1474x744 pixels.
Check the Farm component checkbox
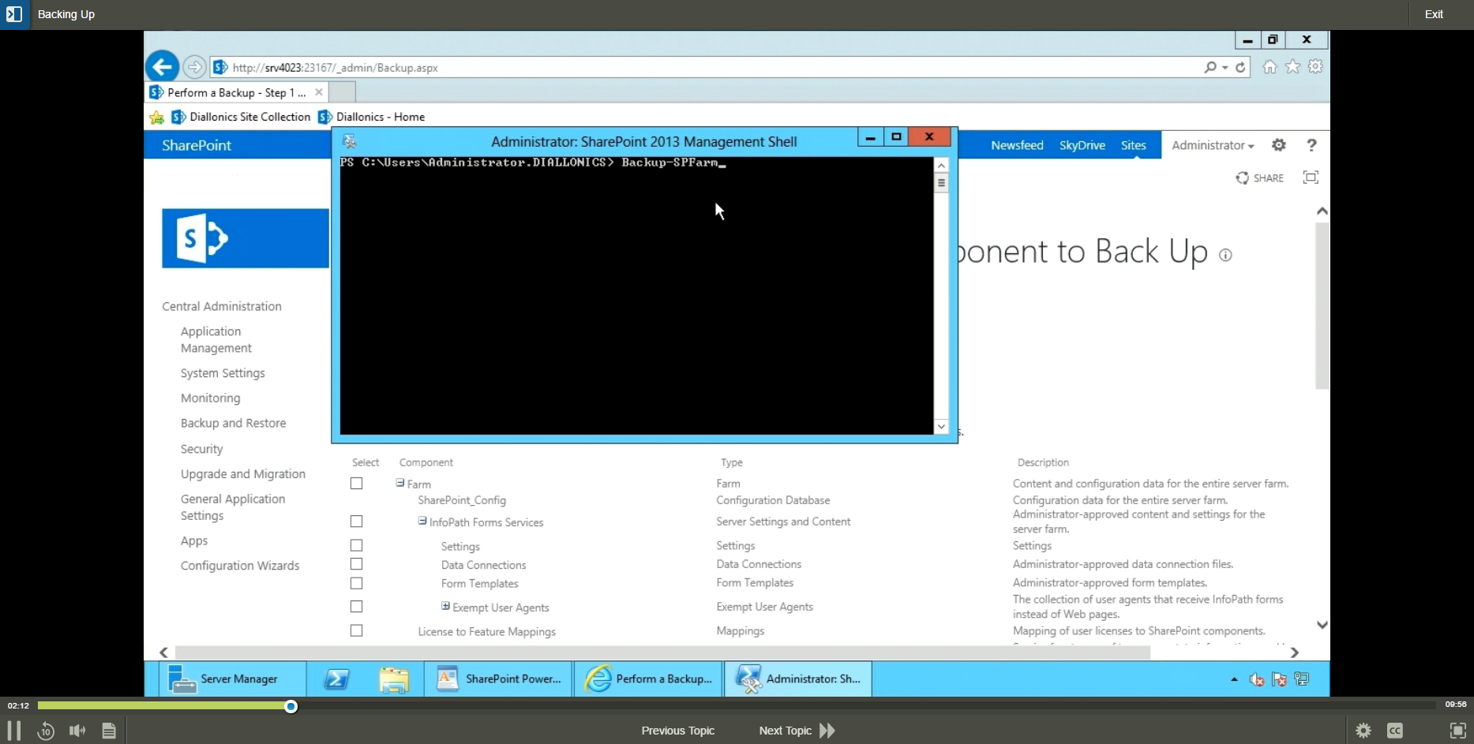(x=356, y=483)
